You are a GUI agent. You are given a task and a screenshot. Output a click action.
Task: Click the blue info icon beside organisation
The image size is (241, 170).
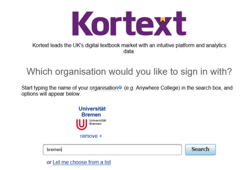tap(120, 87)
